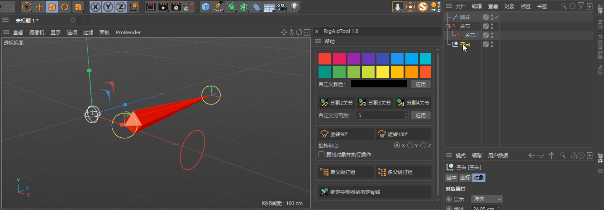Switch to the 坐标 attribute tab

tap(465, 178)
